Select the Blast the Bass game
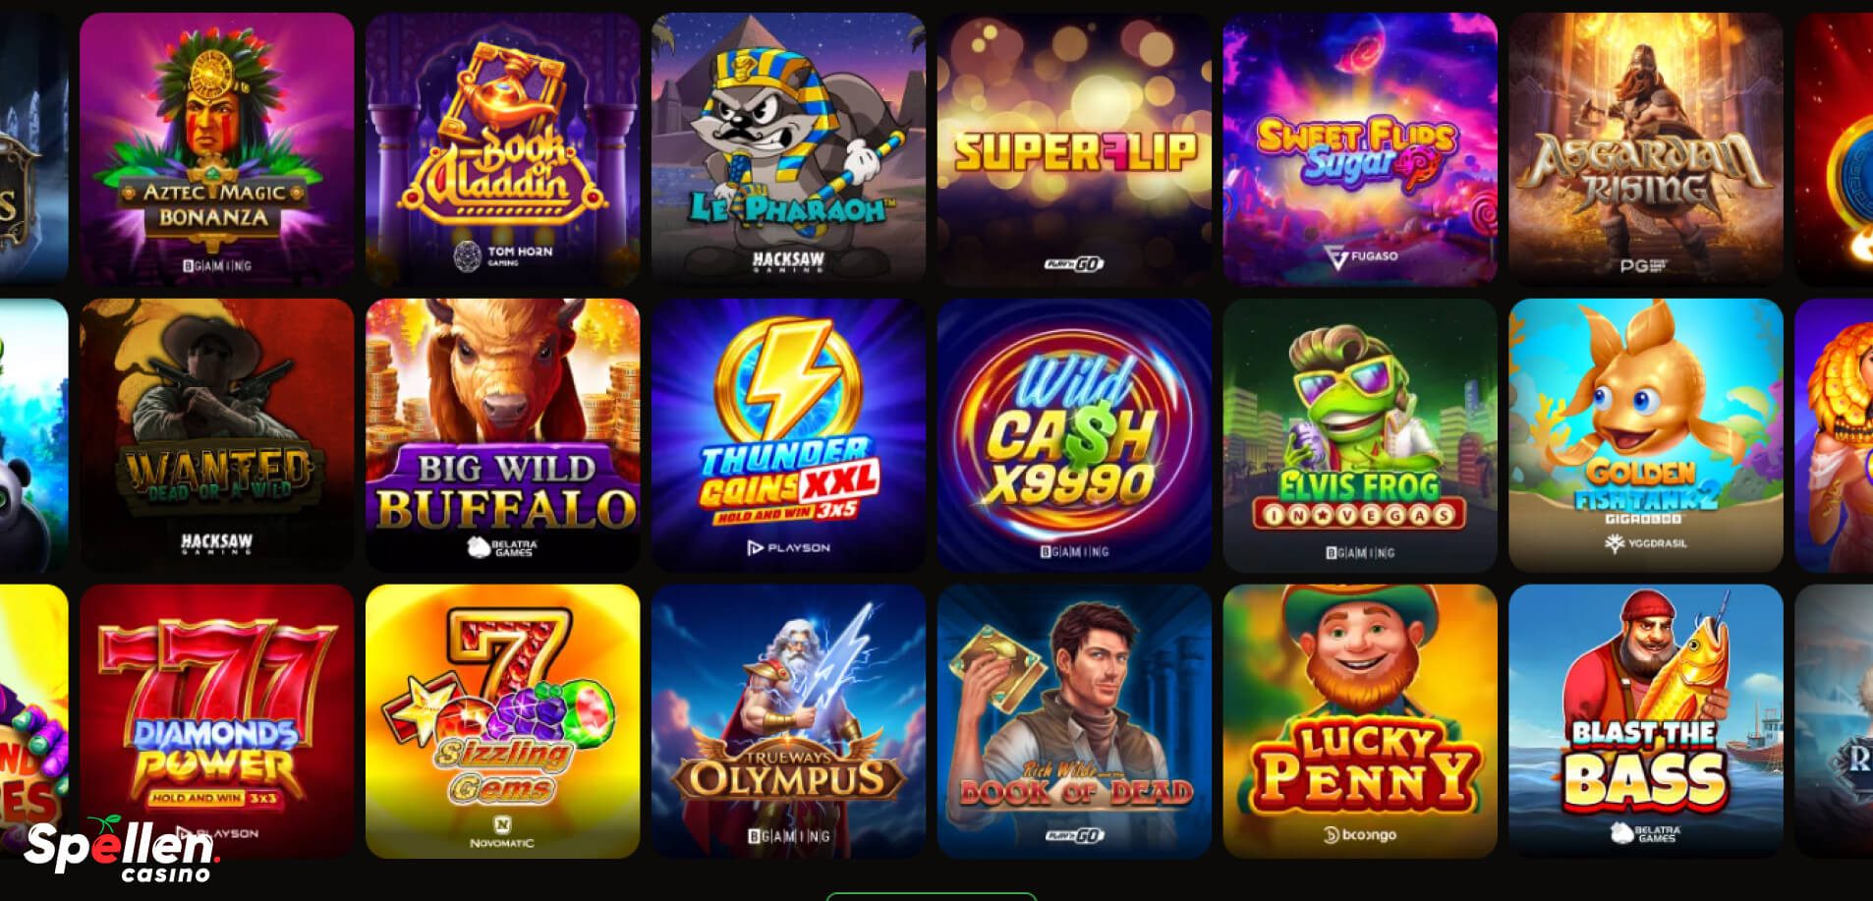The image size is (1873, 901). tap(1646, 721)
